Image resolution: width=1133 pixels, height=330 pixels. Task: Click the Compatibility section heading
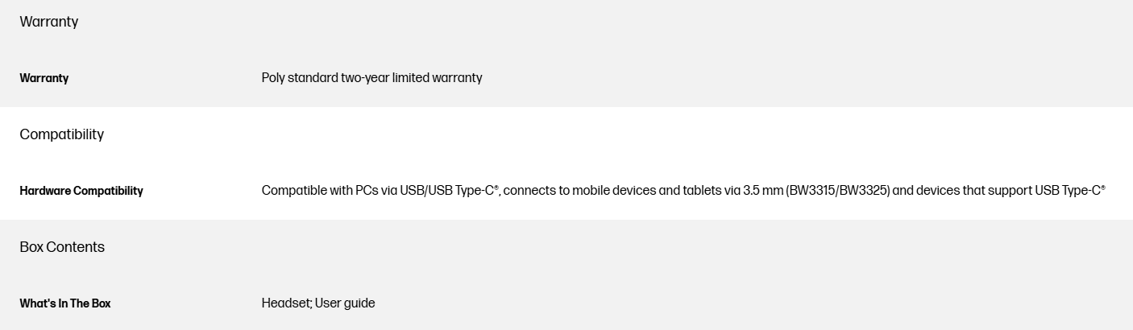click(62, 134)
